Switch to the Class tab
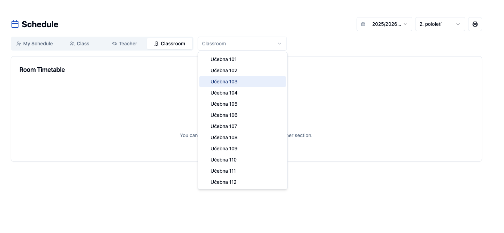This screenshot has height=233, width=504. click(x=79, y=44)
